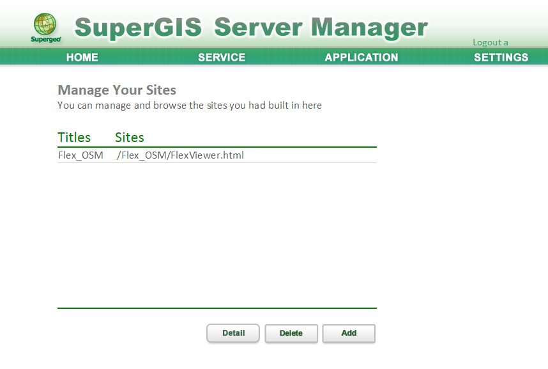Click the Detail button
The height and width of the screenshot is (369, 548).
(233, 333)
